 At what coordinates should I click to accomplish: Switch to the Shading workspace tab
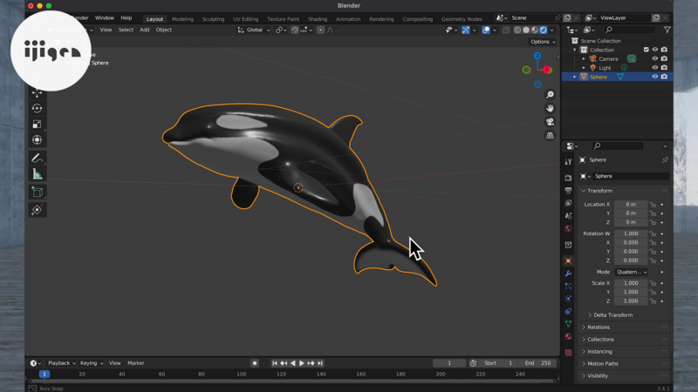pyautogui.click(x=318, y=19)
